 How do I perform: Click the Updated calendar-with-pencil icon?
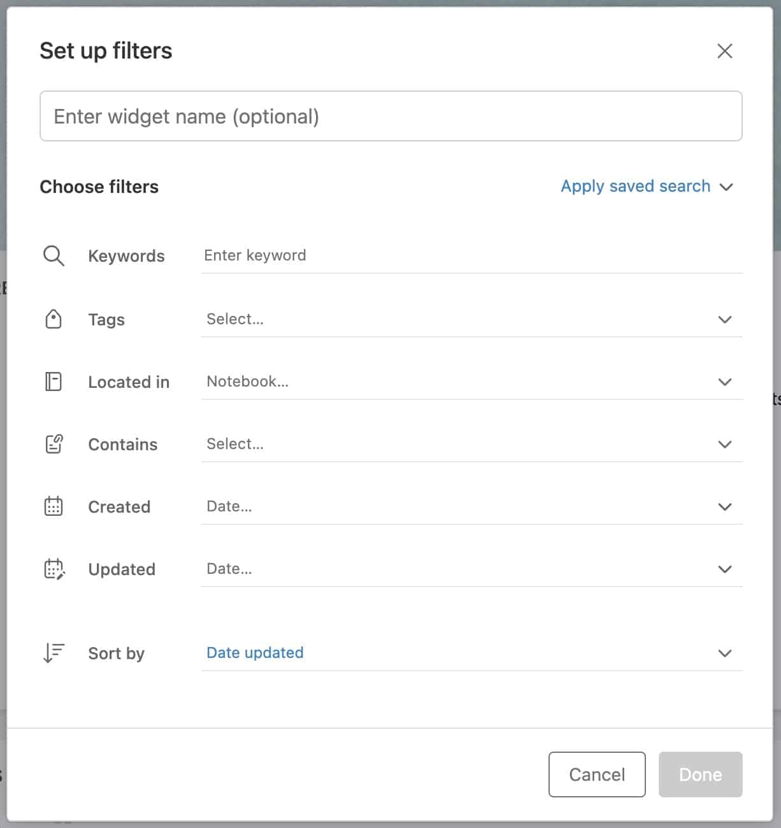click(x=54, y=569)
